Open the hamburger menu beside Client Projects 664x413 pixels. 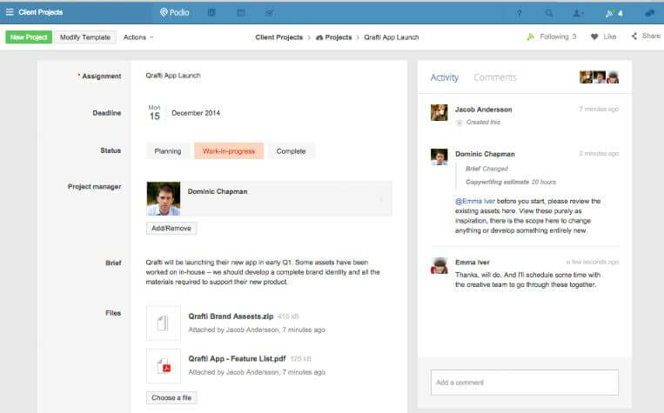pyautogui.click(x=10, y=12)
